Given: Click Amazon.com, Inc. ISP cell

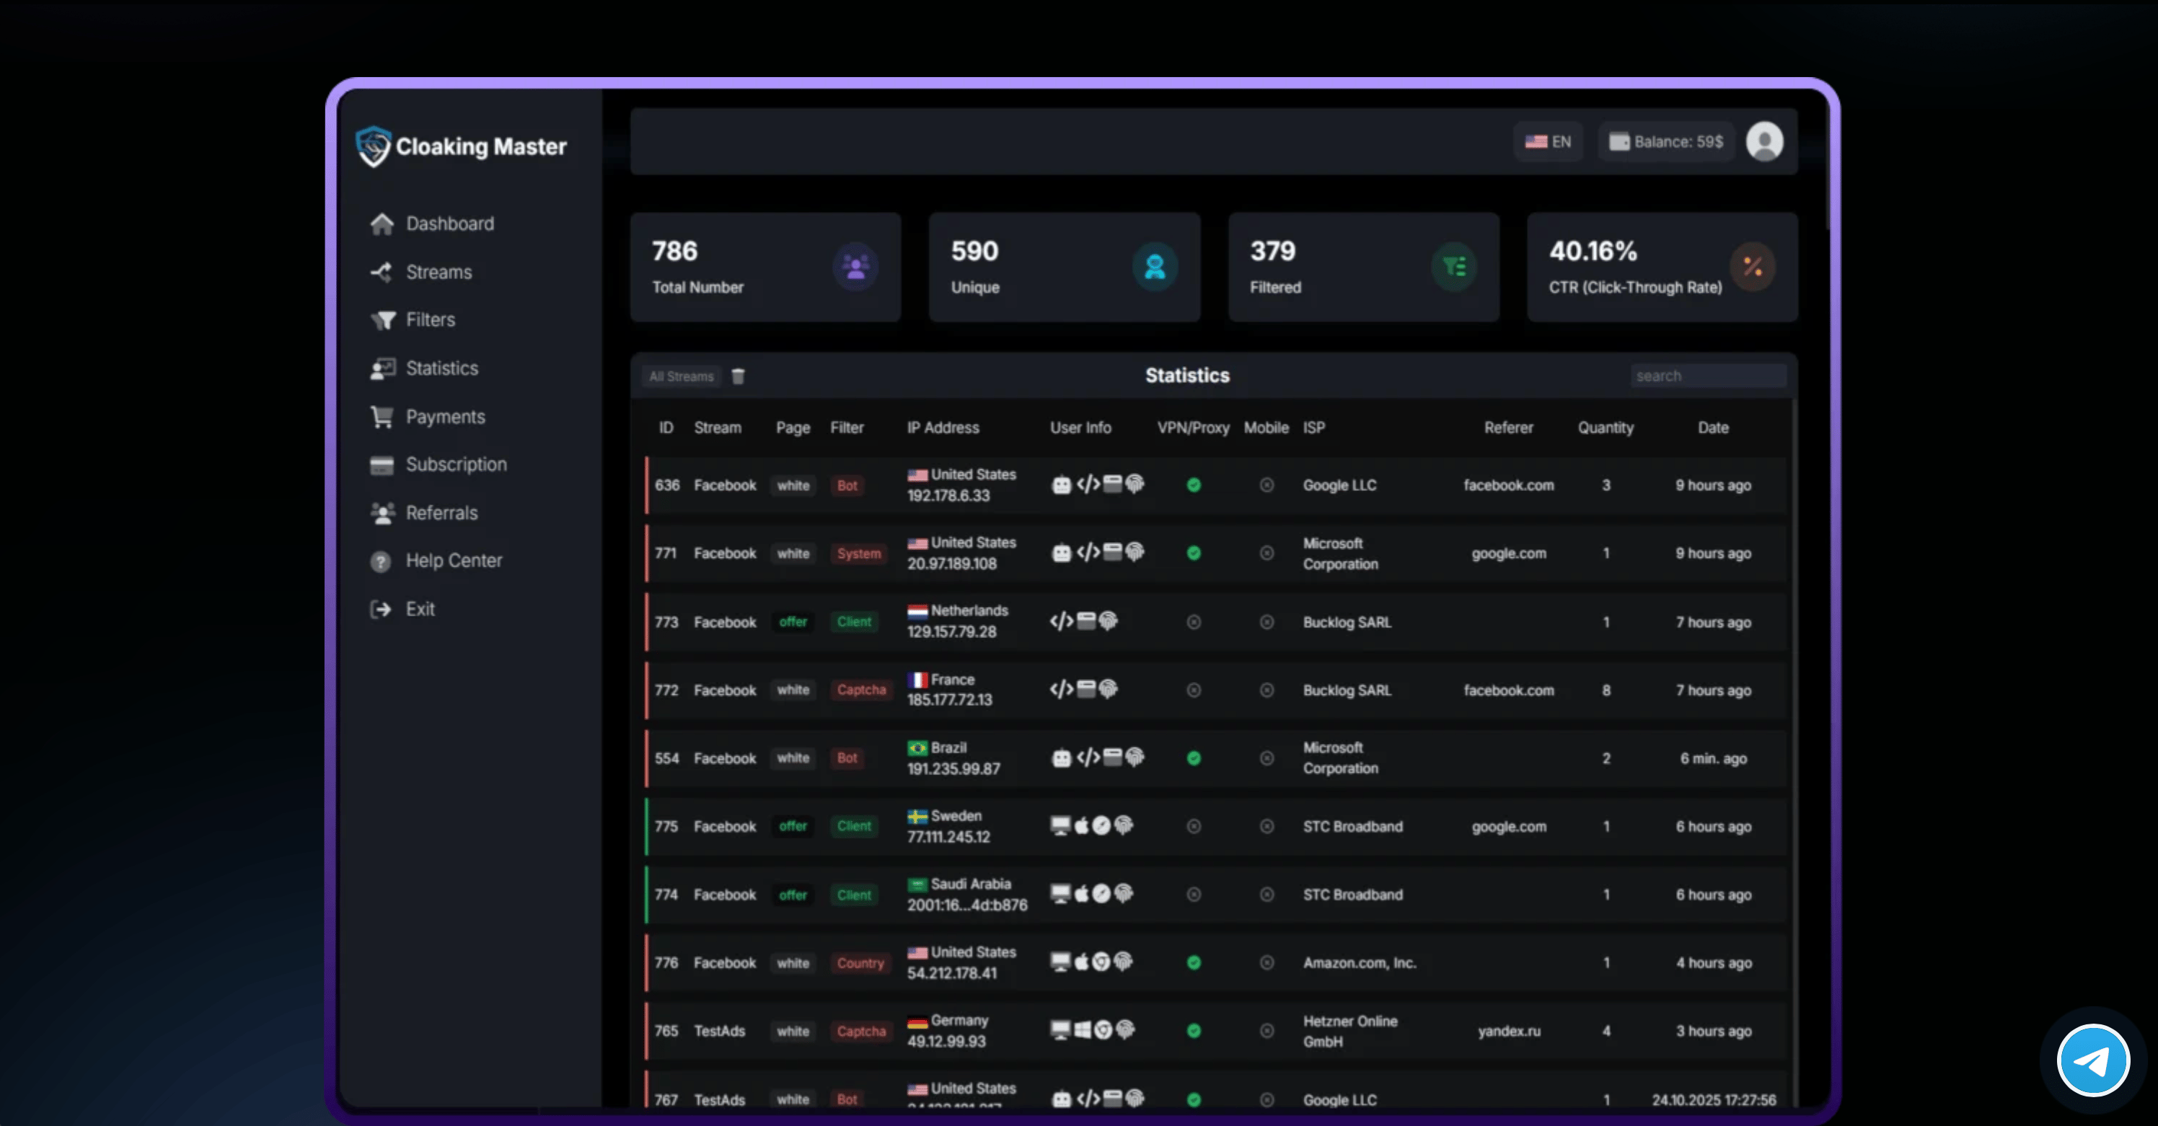Looking at the screenshot, I should point(1360,963).
